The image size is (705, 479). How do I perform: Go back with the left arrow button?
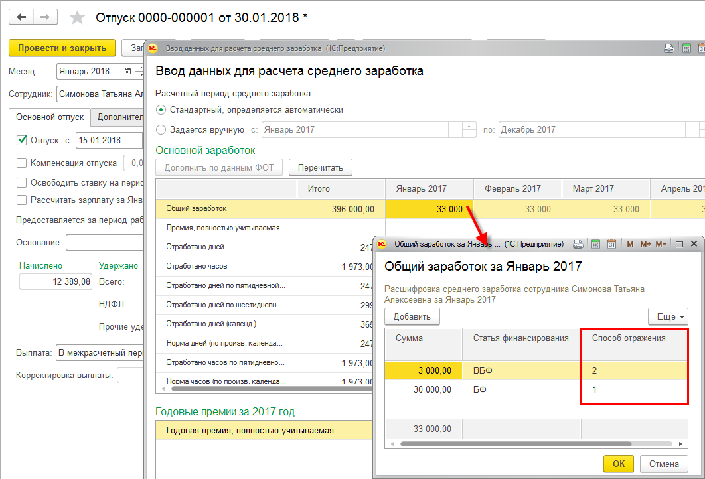point(21,17)
